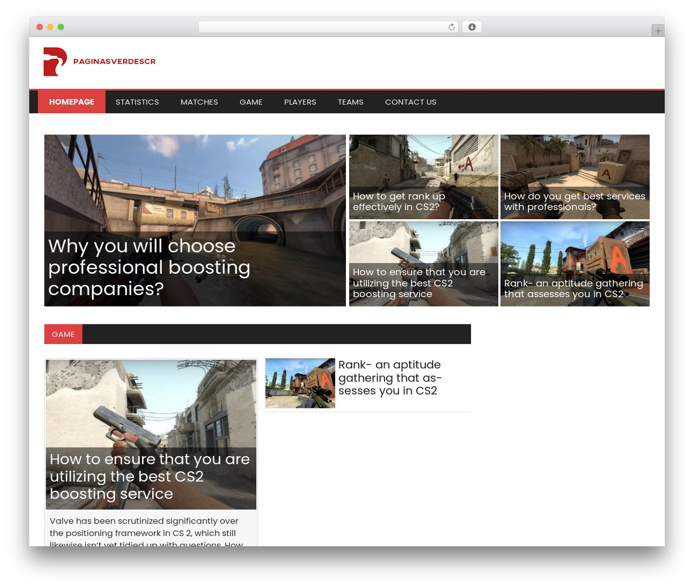
Task: Navigate to PLAYERS in the menu
Action: pos(300,102)
